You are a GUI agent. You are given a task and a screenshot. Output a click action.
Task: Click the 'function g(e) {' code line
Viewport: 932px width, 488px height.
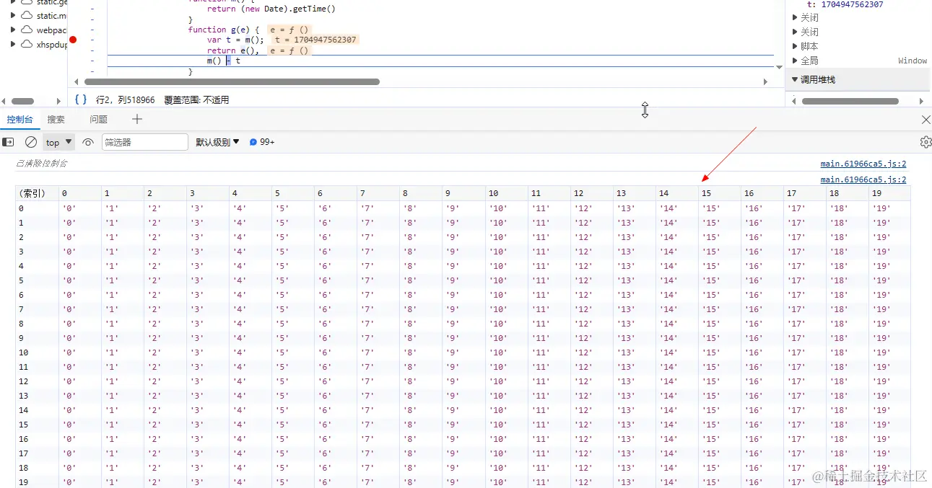(x=224, y=30)
